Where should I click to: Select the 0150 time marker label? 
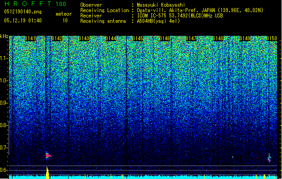point(272,38)
